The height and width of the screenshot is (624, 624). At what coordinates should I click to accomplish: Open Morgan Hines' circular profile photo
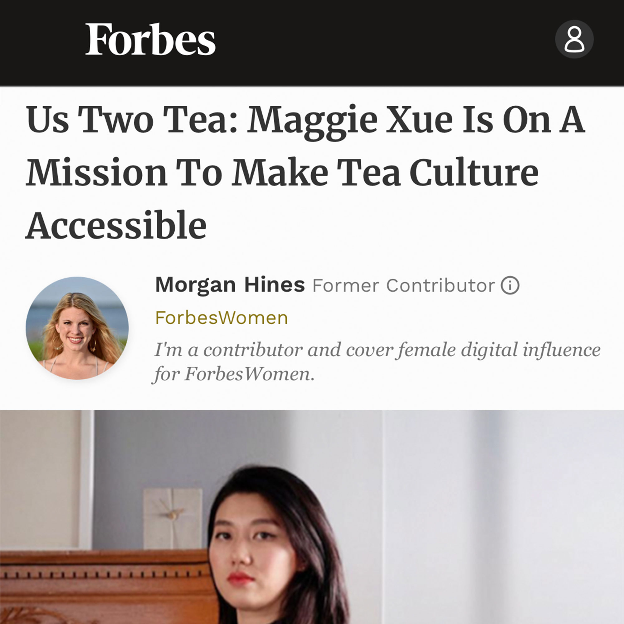[x=77, y=328]
